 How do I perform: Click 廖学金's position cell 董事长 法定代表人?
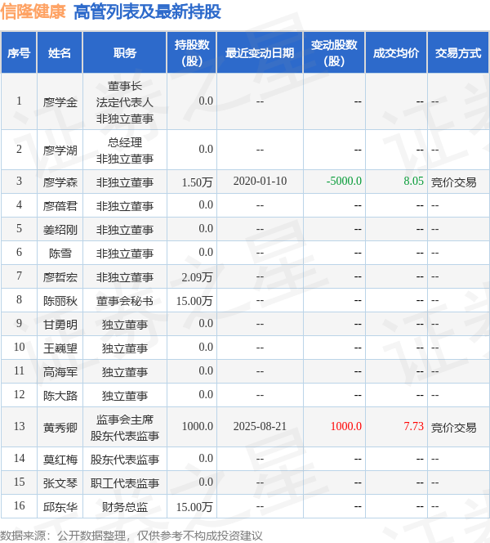coord(124,102)
